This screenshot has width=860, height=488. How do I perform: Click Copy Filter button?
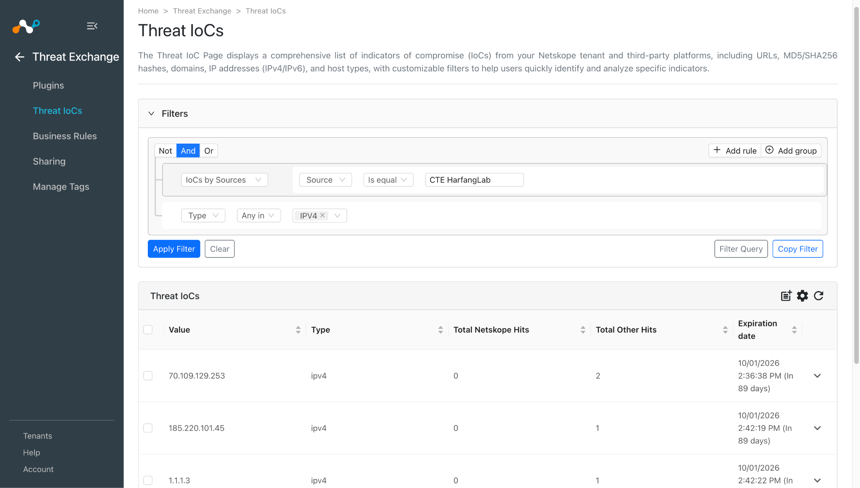click(798, 249)
